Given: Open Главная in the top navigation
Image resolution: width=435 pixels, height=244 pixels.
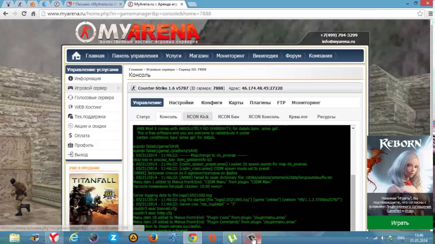Looking at the screenshot, I should click(x=95, y=56).
